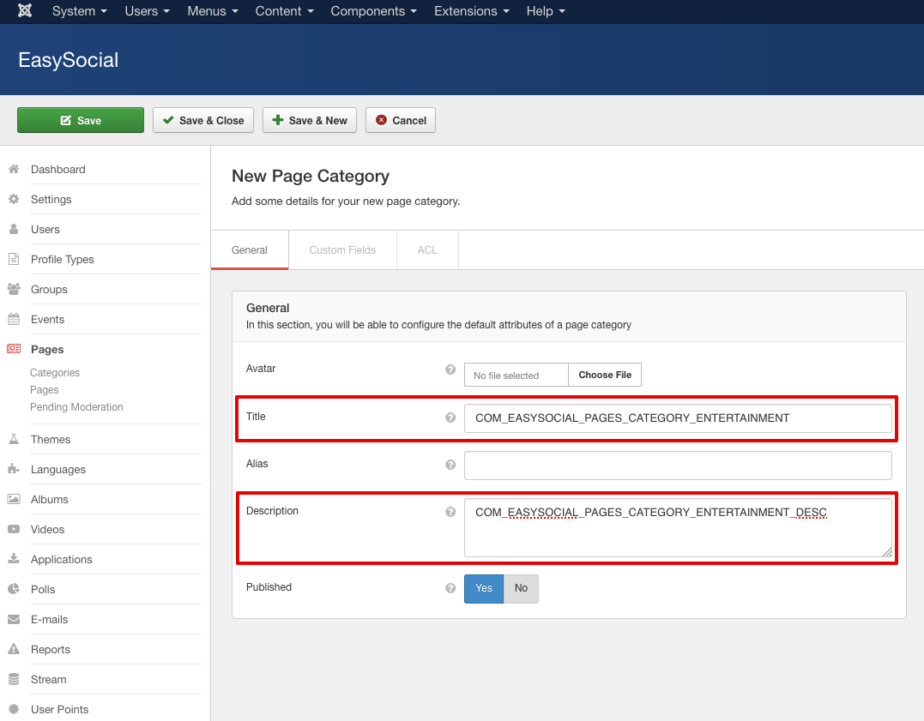Screen dimensions: 924x721
Task: Click the help icon next to Description
Action: [450, 512]
